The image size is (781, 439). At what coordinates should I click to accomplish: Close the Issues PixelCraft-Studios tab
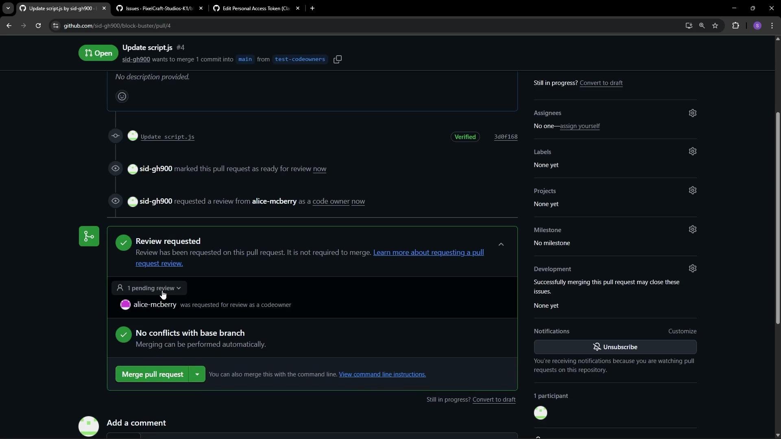(x=201, y=8)
